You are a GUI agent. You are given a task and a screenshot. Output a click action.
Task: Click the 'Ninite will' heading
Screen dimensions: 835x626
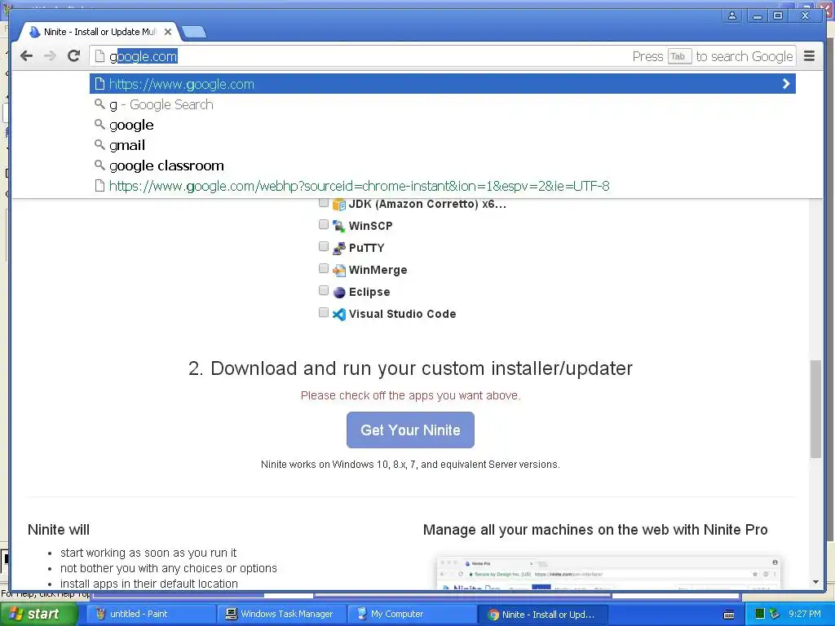(x=59, y=530)
